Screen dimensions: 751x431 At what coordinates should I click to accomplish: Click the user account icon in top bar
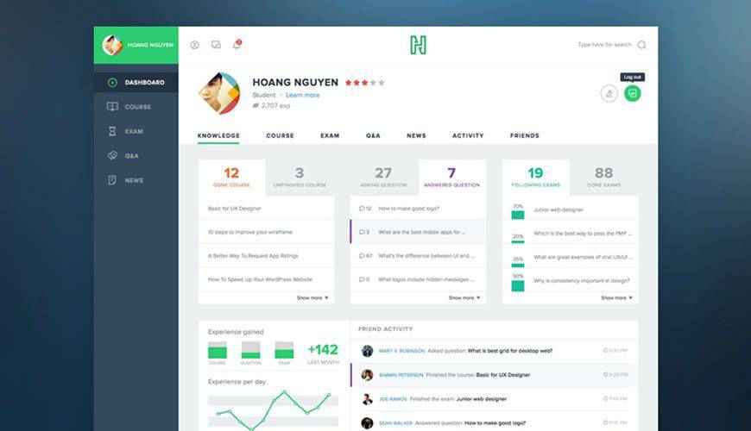point(194,45)
